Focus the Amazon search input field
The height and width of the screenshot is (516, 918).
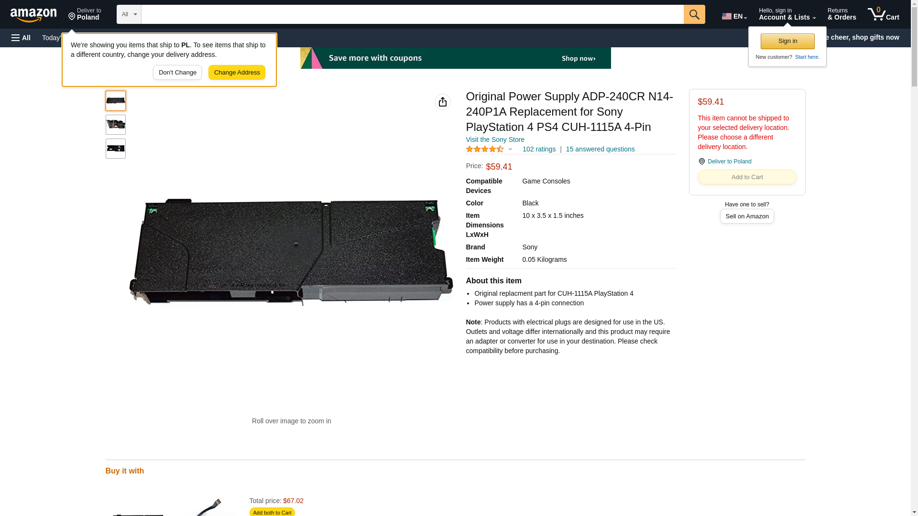pyautogui.click(x=412, y=14)
